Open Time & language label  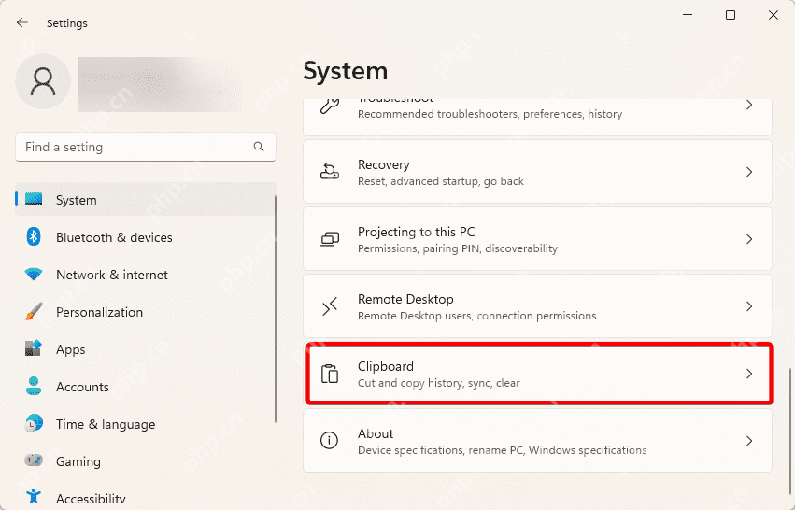click(x=106, y=424)
